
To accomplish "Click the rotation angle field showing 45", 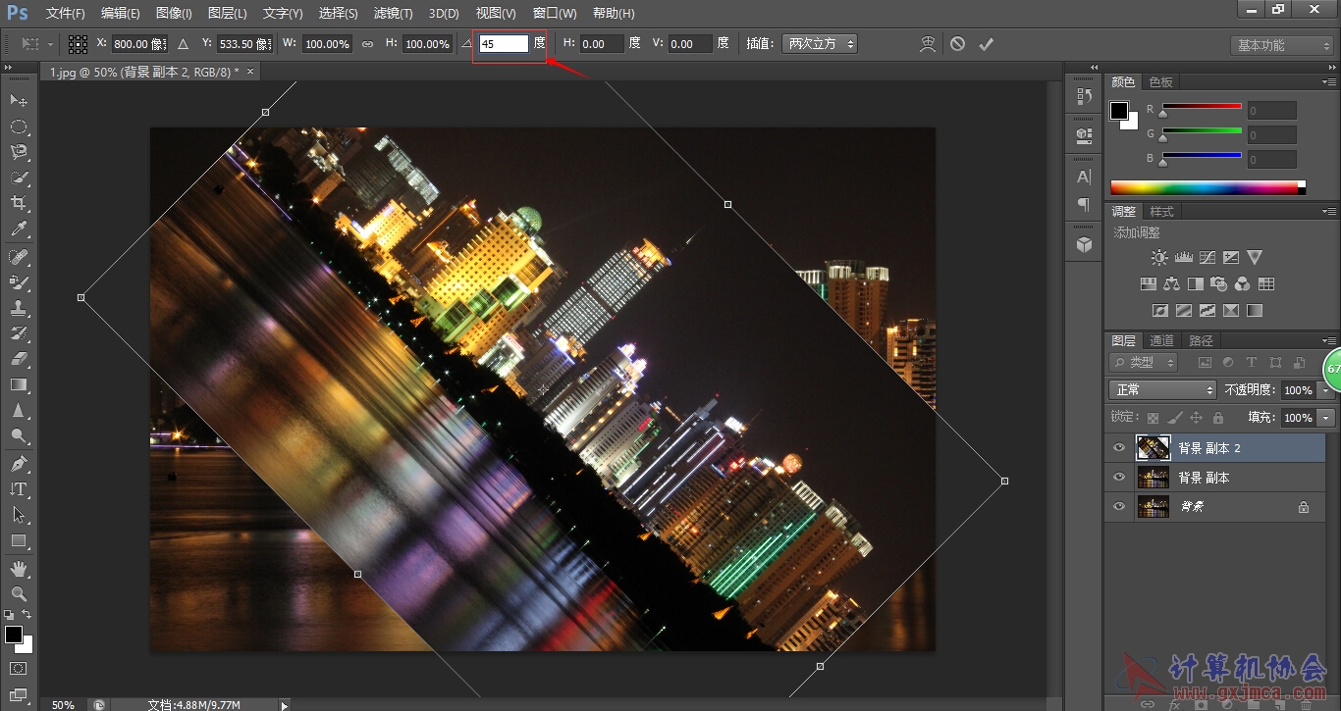I will 504,44.
